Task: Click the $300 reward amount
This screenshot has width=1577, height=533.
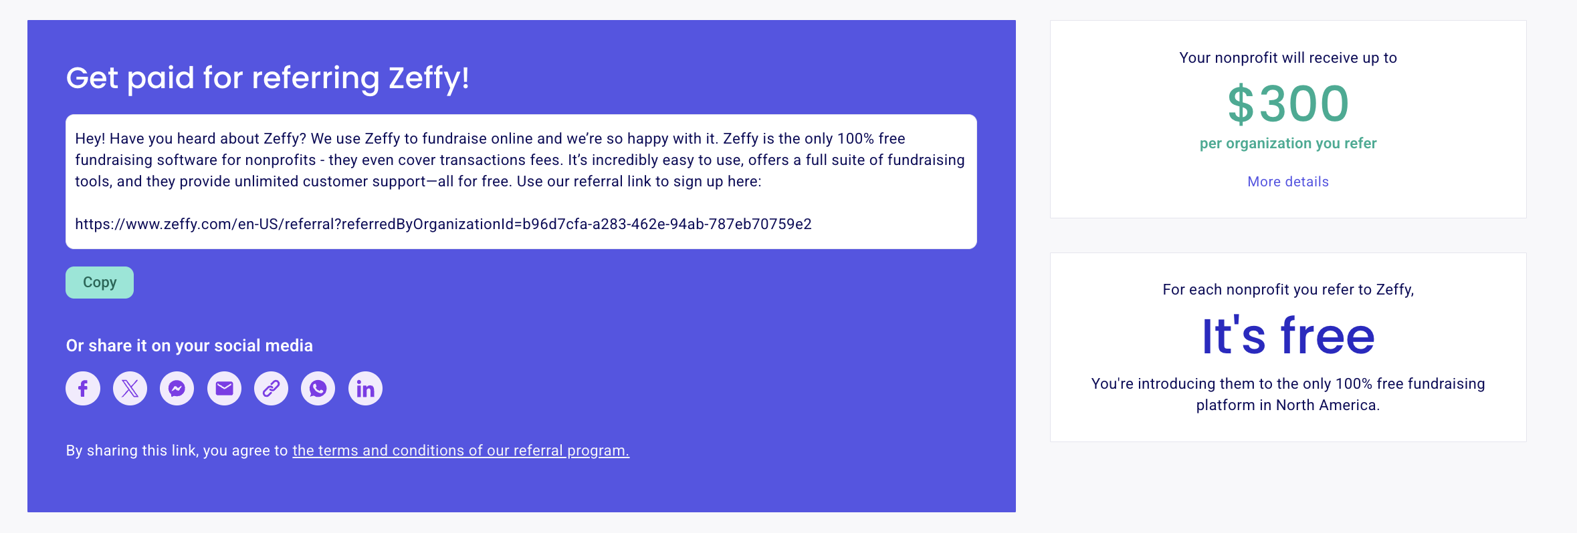Action: tap(1288, 104)
